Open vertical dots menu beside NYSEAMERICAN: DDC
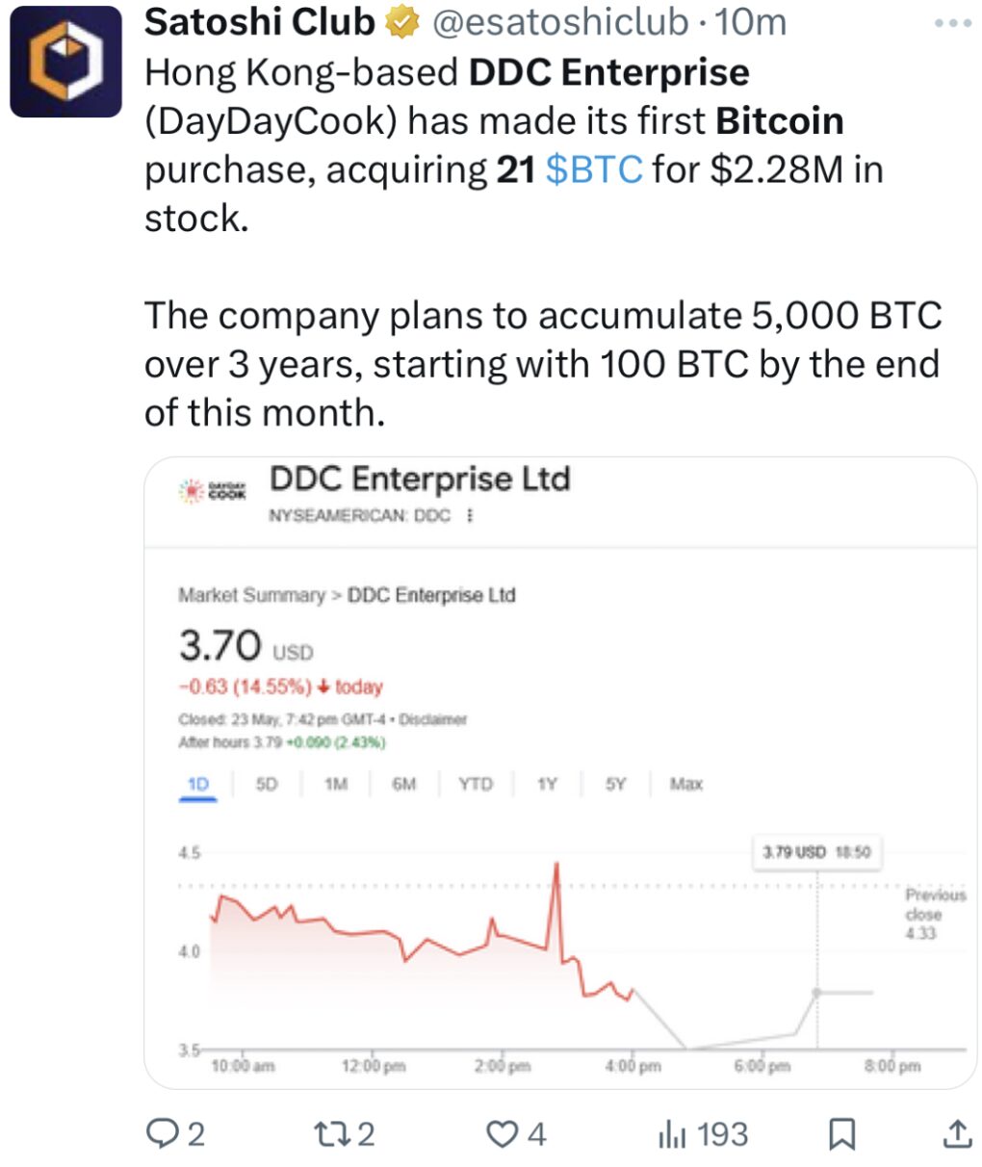This screenshot has width=982, height=1167. click(x=470, y=515)
